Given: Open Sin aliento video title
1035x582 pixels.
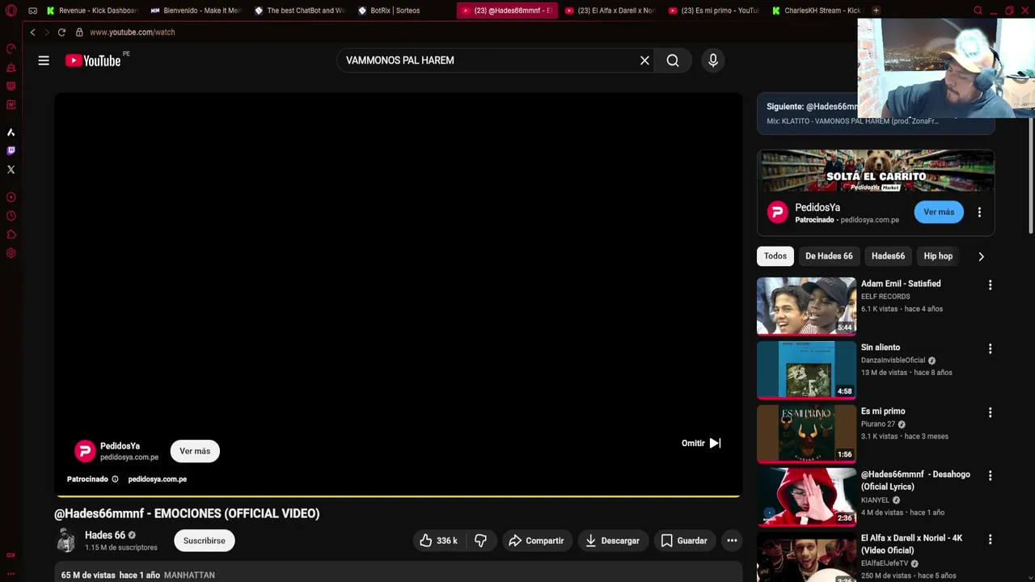Looking at the screenshot, I should click(881, 348).
